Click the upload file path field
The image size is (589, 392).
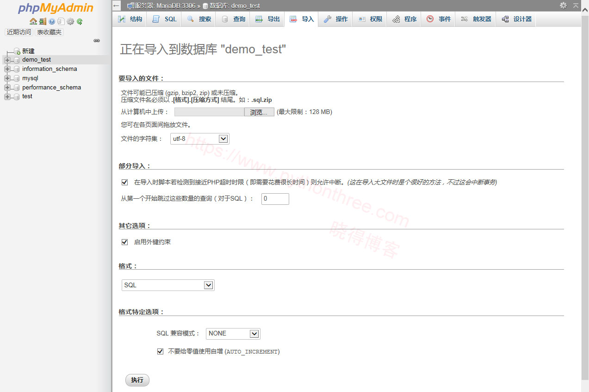point(210,112)
